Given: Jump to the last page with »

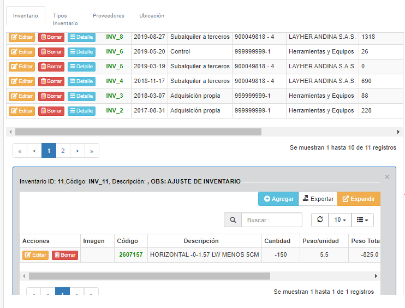Looking at the screenshot, I should 92,151.
